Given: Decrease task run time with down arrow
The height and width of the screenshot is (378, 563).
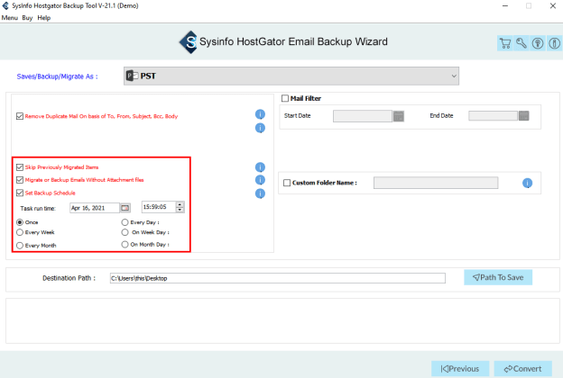Looking at the screenshot, I should pyautogui.click(x=180, y=210).
